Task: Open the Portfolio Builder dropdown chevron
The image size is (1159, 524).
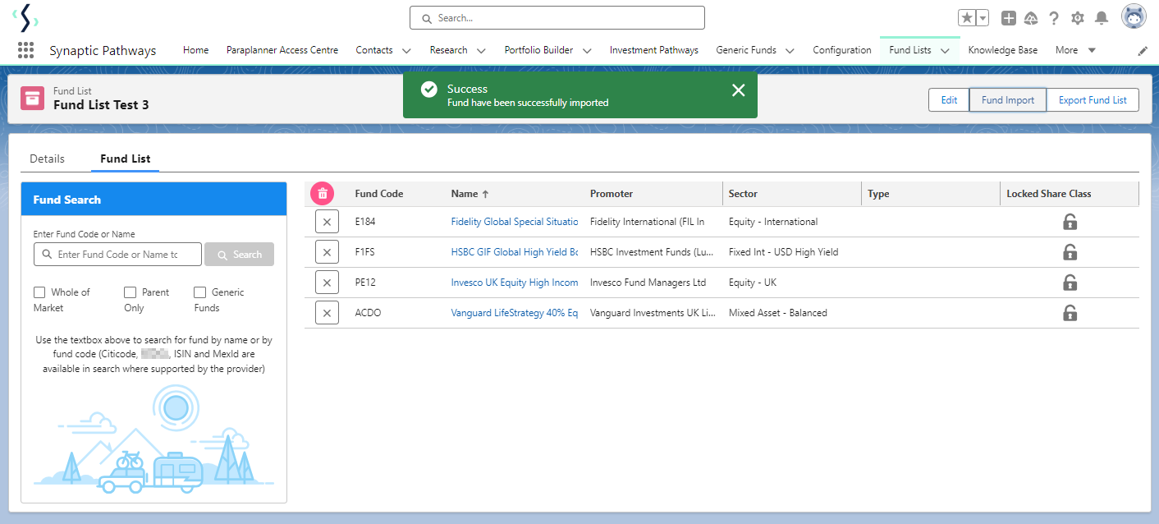Action: (587, 51)
